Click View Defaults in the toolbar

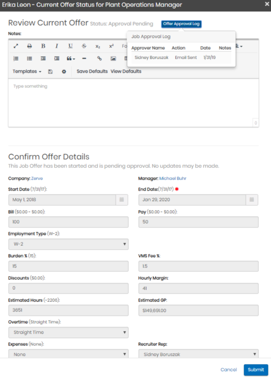pos(126,71)
